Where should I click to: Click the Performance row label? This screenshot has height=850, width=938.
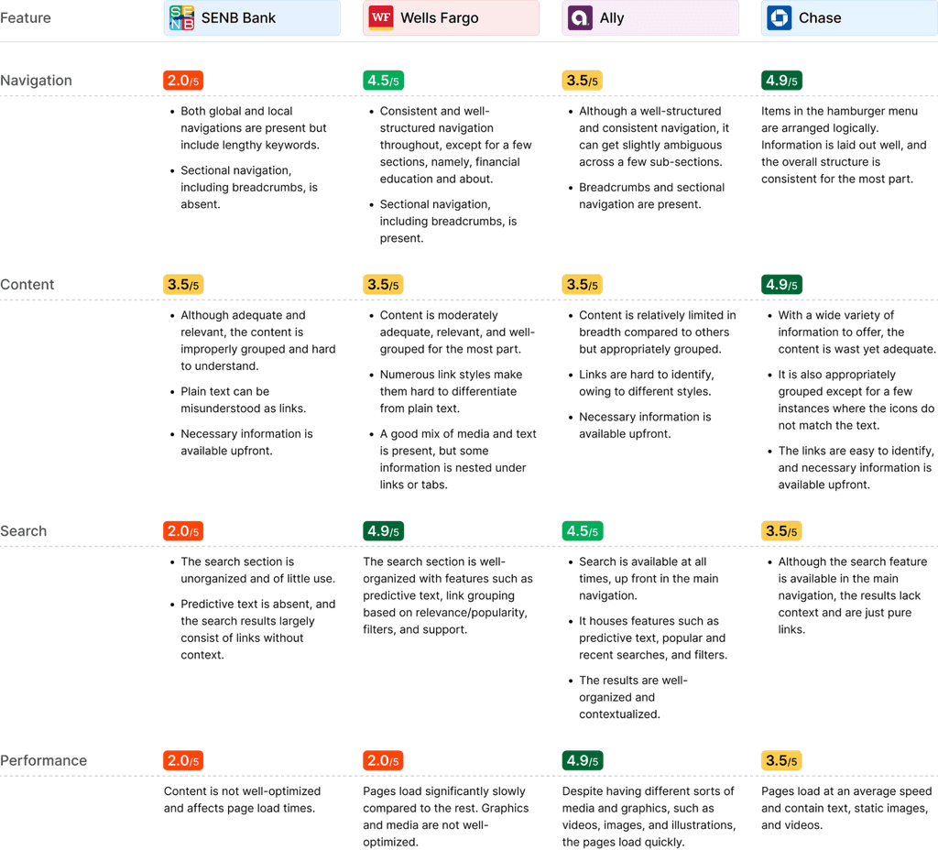click(43, 760)
